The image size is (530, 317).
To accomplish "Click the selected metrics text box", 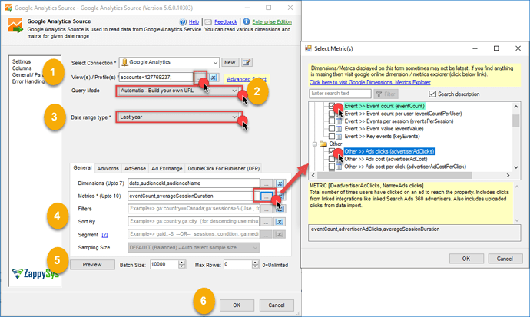I will (415, 233).
